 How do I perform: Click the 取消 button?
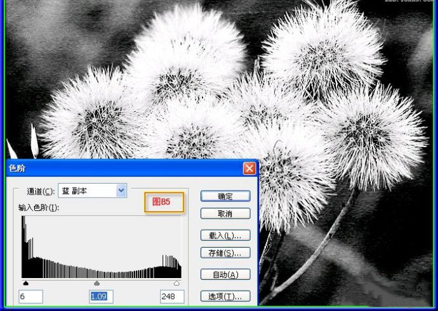click(x=225, y=213)
